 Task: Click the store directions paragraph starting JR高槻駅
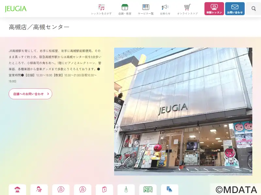pos(55,66)
